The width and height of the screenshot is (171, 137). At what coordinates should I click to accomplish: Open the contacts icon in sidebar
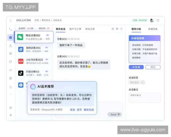tap(11, 46)
